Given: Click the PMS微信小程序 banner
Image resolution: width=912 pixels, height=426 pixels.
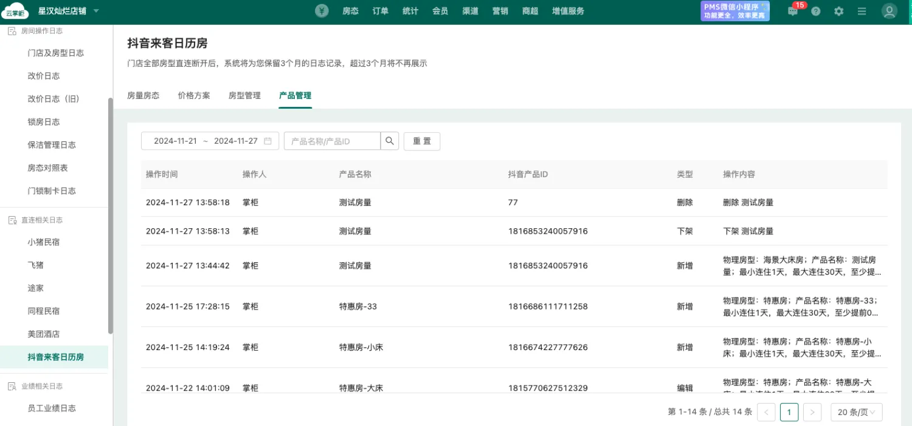Looking at the screenshot, I should 735,11.
